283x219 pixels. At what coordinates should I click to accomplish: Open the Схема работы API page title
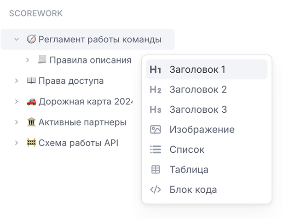[x=78, y=143]
